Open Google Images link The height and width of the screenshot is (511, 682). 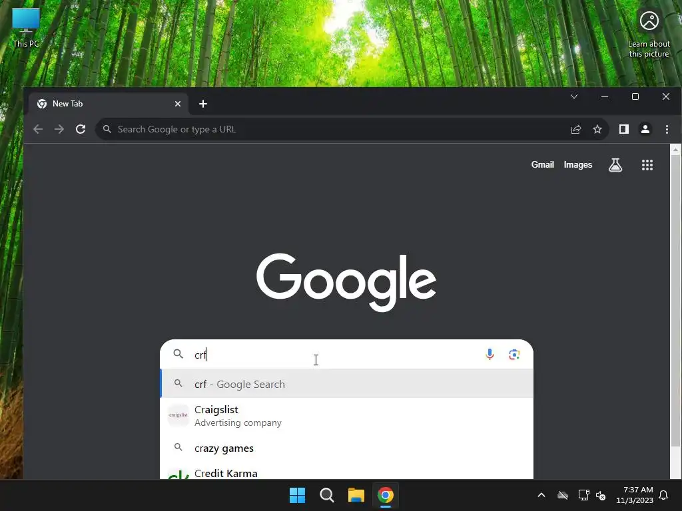point(577,165)
